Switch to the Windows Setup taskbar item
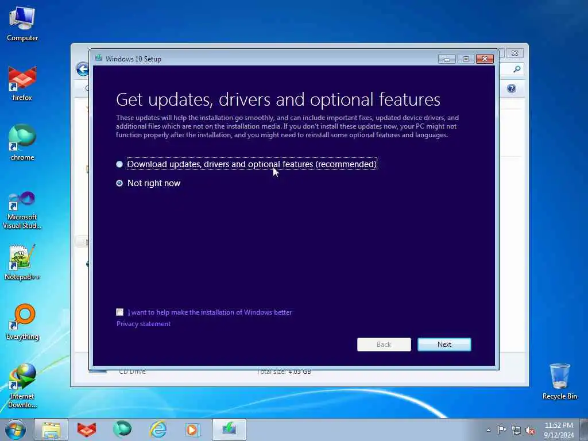Image resolution: width=588 pixels, height=441 pixels. [229, 430]
